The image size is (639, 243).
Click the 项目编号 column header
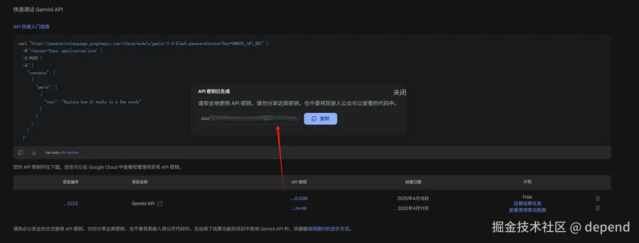pyautogui.click(x=70, y=182)
